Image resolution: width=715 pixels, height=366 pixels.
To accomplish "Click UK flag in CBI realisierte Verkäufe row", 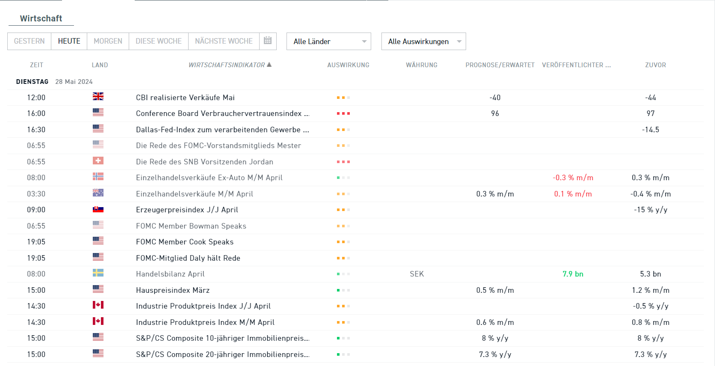I will coord(98,97).
